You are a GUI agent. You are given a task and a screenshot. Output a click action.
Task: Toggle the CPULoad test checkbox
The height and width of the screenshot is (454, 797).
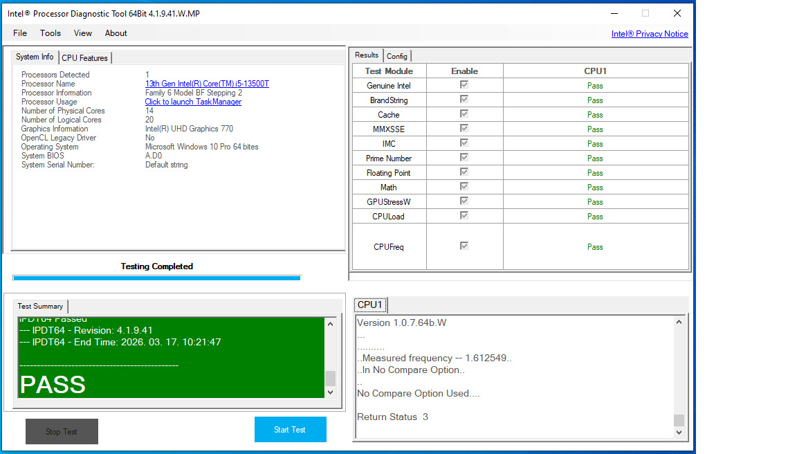[x=464, y=215]
